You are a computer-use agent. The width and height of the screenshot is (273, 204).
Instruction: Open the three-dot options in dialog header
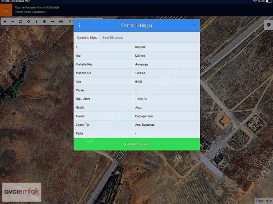[x=80, y=25]
